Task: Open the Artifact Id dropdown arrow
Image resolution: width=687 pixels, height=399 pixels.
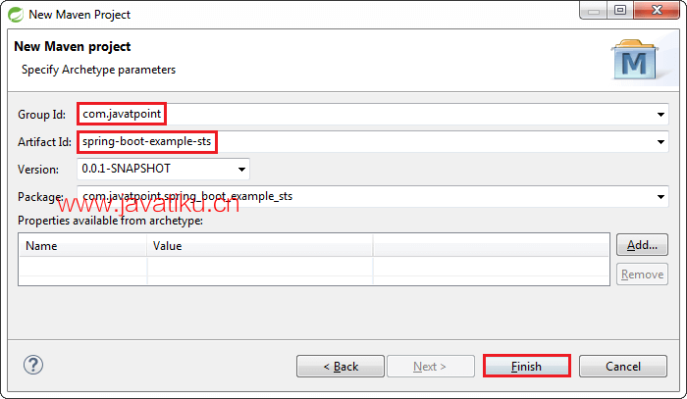Action: pyautogui.click(x=661, y=142)
